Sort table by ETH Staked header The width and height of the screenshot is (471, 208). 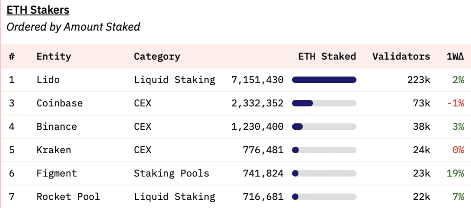coord(327,57)
